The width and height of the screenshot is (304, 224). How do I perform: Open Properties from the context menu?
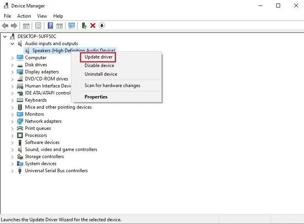pos(96,97)
